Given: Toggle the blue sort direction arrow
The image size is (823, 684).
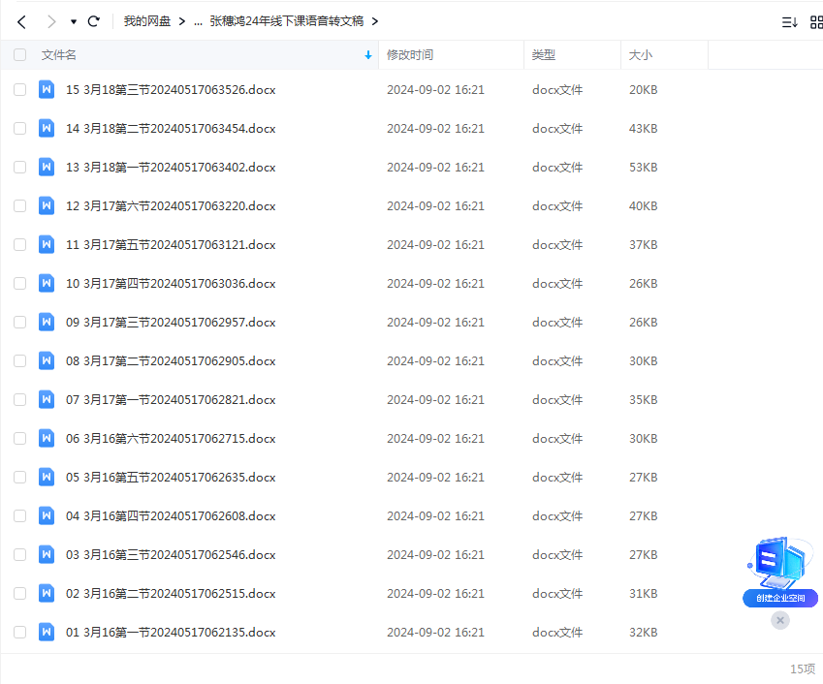Looking at the screenshot, I should point(368,54).
